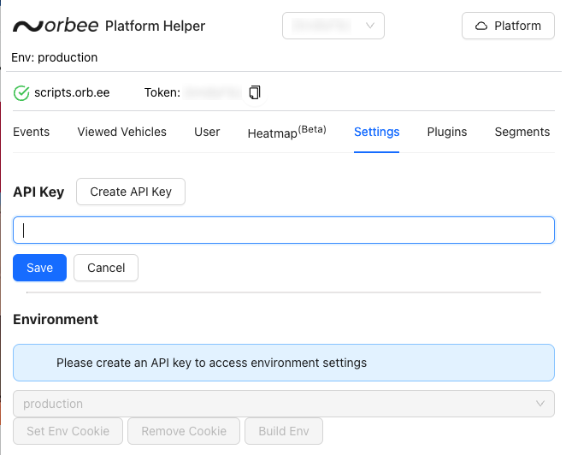Open Platform via the cloud button

pos(508,26)
